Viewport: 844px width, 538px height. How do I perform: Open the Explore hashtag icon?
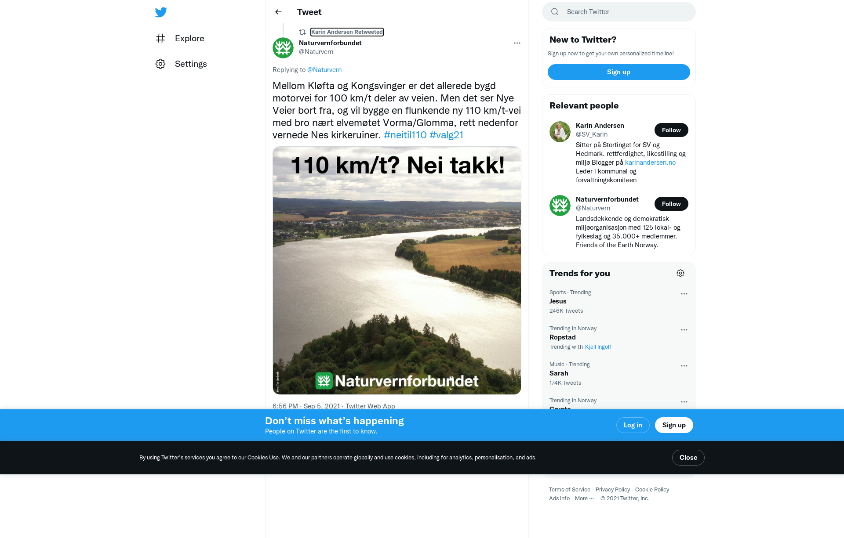[x=160, y=38]
